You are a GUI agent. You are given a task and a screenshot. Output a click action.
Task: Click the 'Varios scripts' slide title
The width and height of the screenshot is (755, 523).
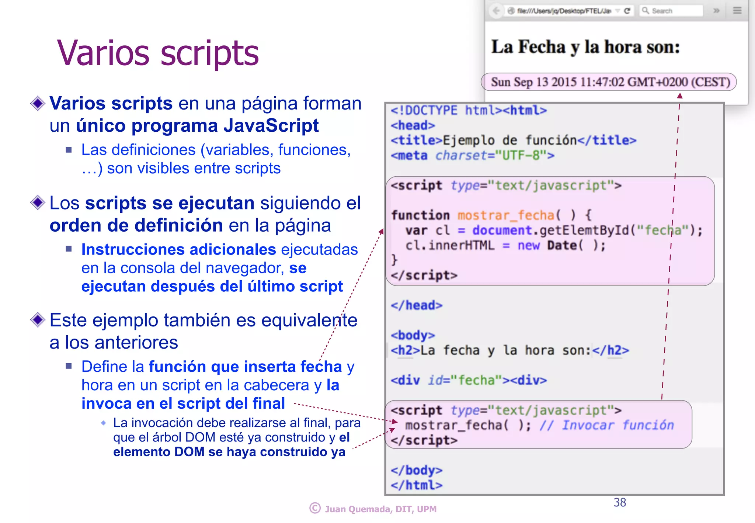click(158, 53)
